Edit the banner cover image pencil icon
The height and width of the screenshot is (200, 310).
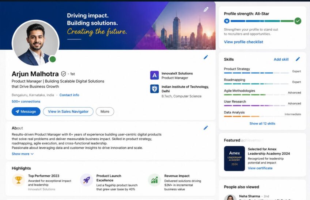[x=206, y=9]
